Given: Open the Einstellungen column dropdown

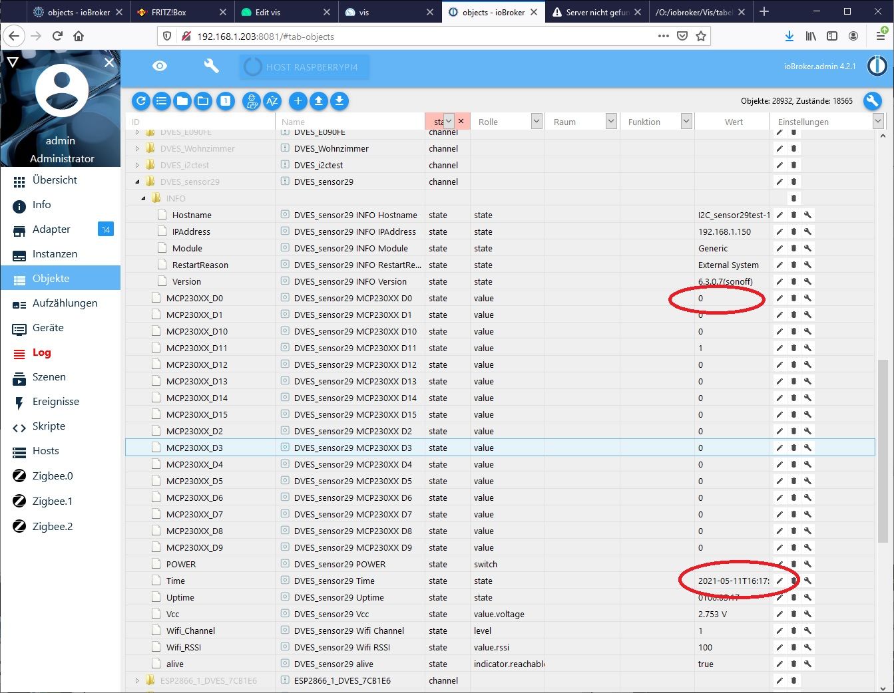Looking at the screenshot, I should (878, 121).
